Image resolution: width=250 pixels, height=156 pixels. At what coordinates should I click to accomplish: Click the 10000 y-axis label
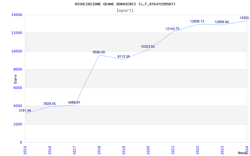[17, 51]
